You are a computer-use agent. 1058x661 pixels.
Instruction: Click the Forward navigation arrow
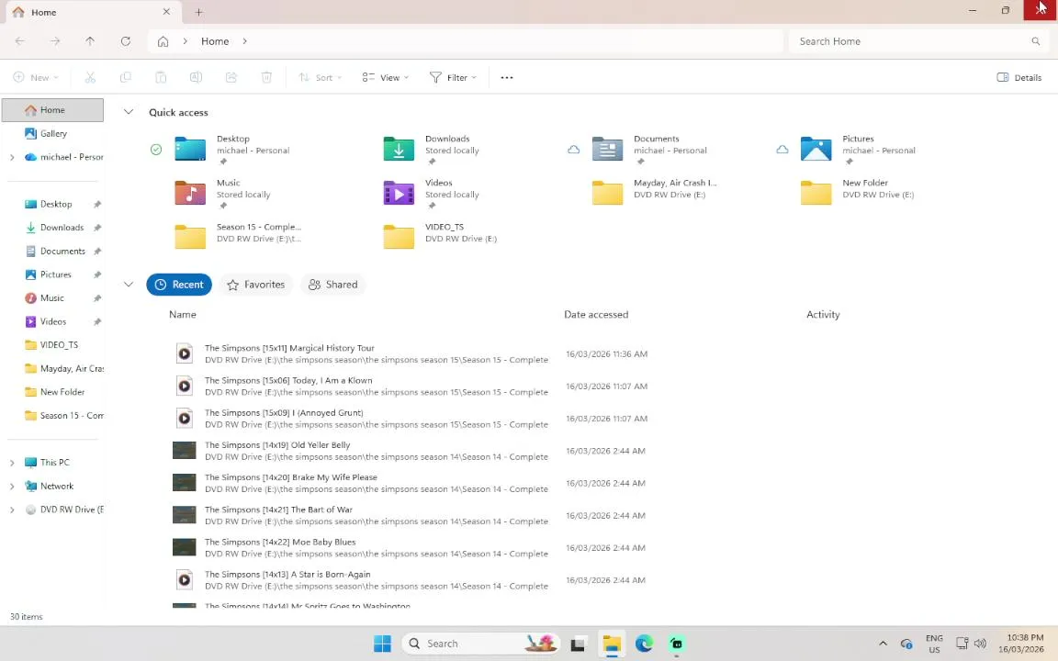point(55,41)
